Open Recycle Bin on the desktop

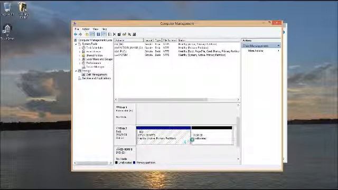click(7, 9)
